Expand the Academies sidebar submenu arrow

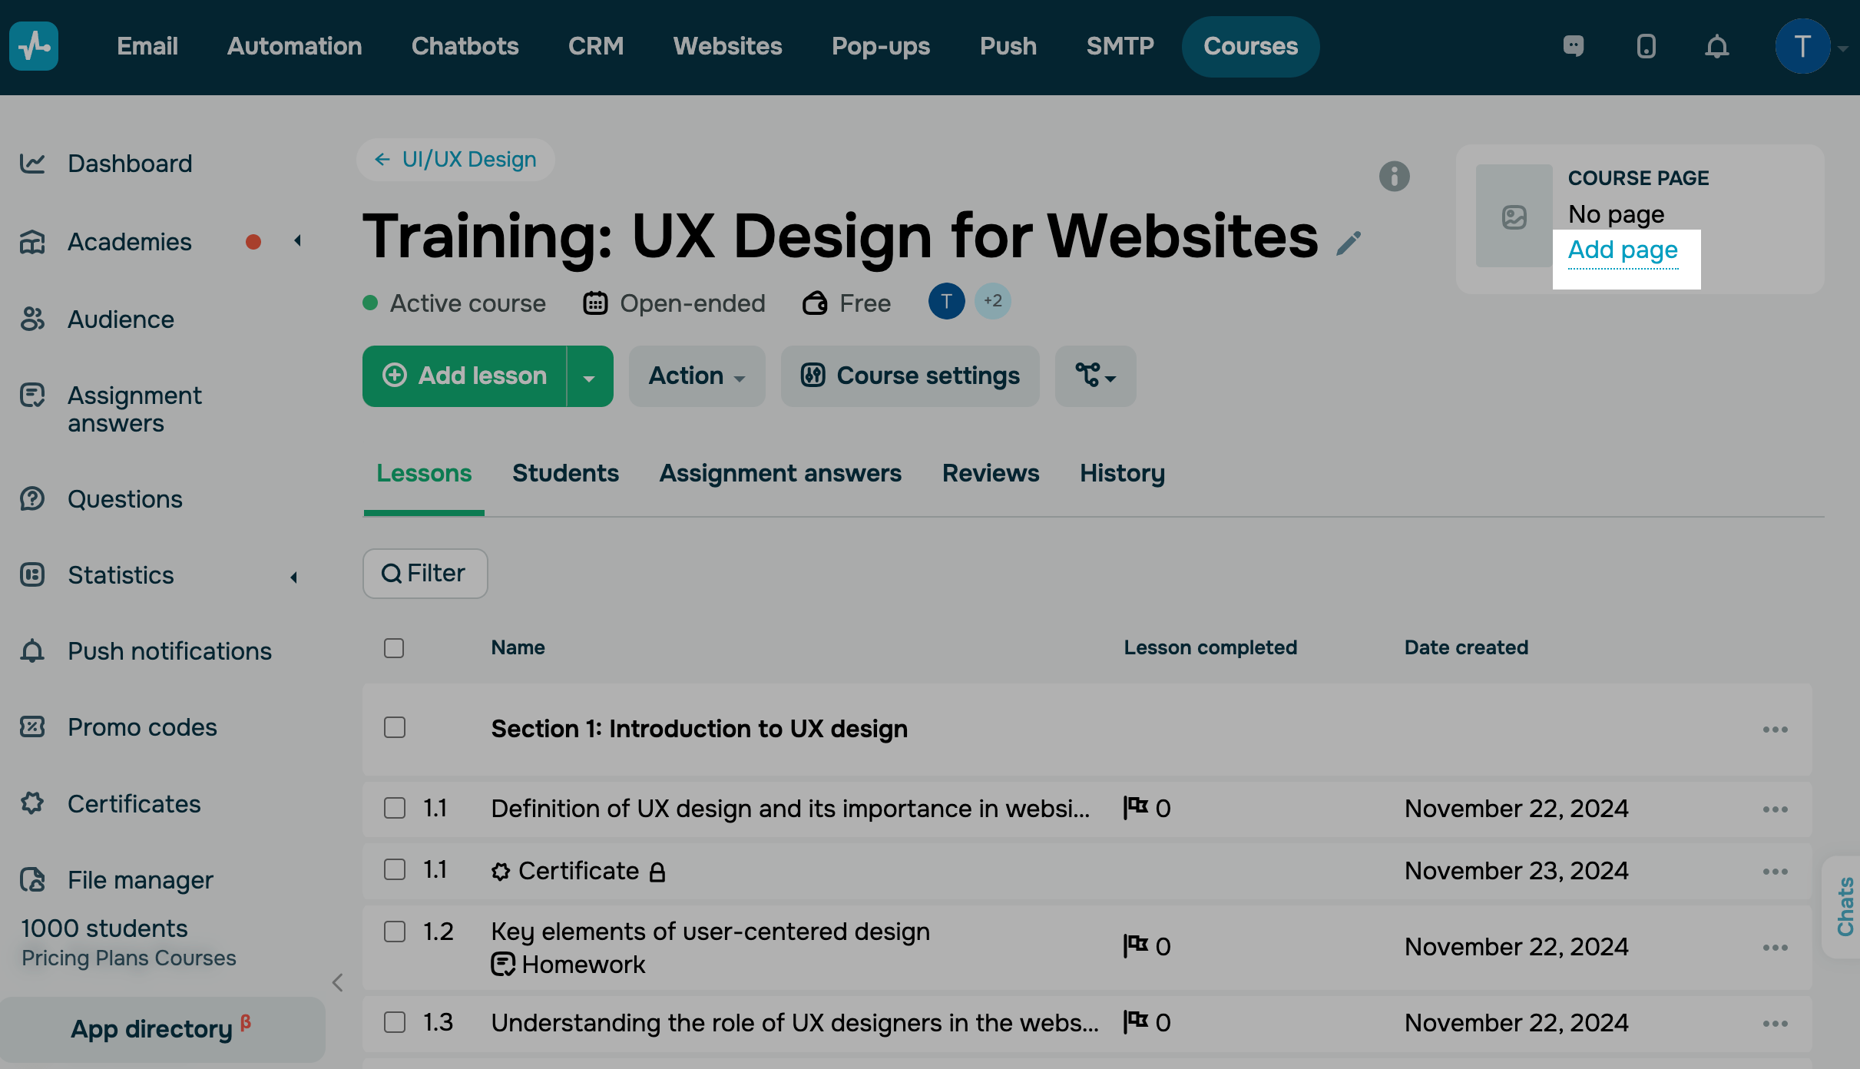coord(298,241)
